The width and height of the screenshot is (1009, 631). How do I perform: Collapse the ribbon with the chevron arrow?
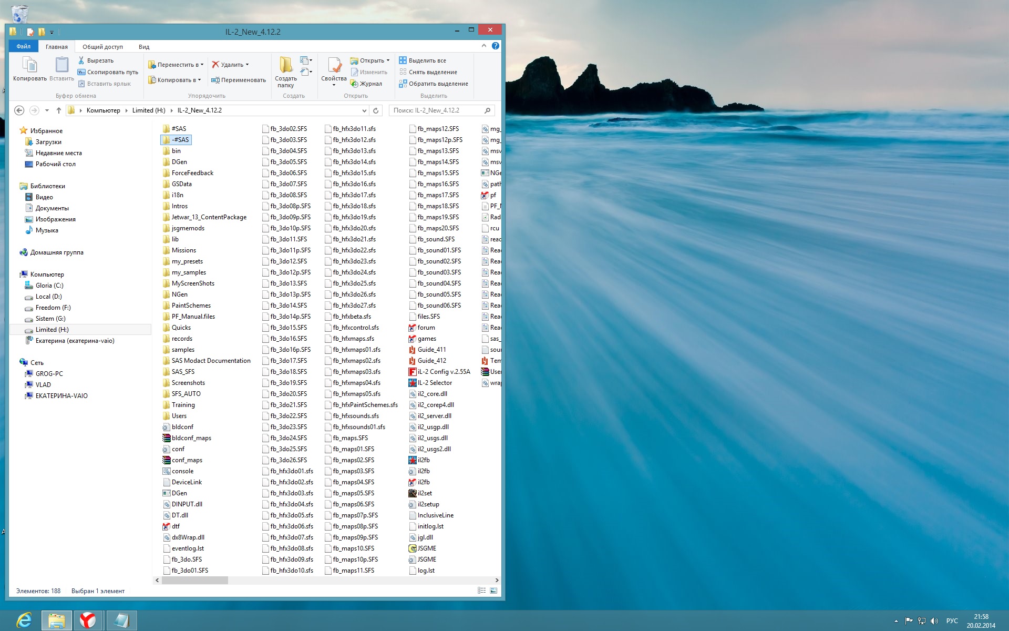coord(484,46)
